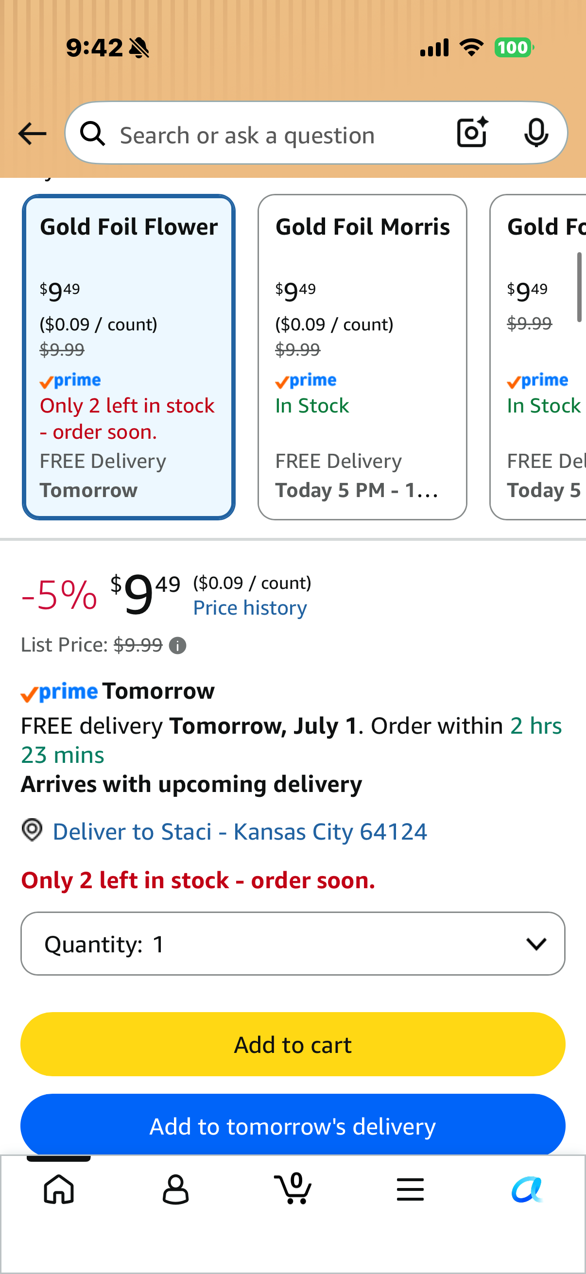The height and width of the screenshot is (1274, 586).
Task: Select the Gold Foil Morris option
Action: (x=362, y=357)
